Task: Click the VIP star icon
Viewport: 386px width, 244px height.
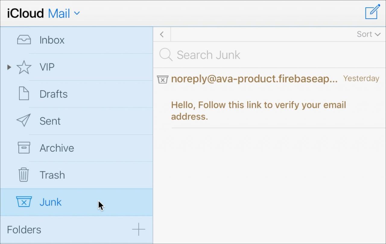Action: click(x=24, y=67)
